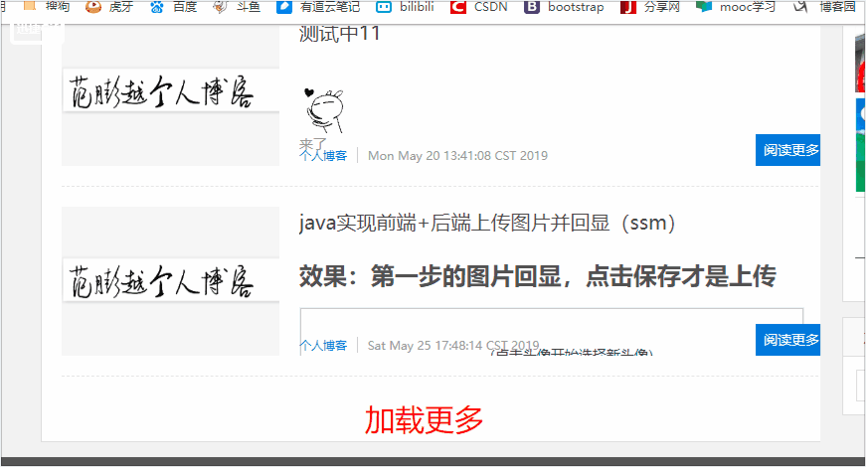Open the 分享网 bookmark
The image size is (866, 467).
pos(650,7)
